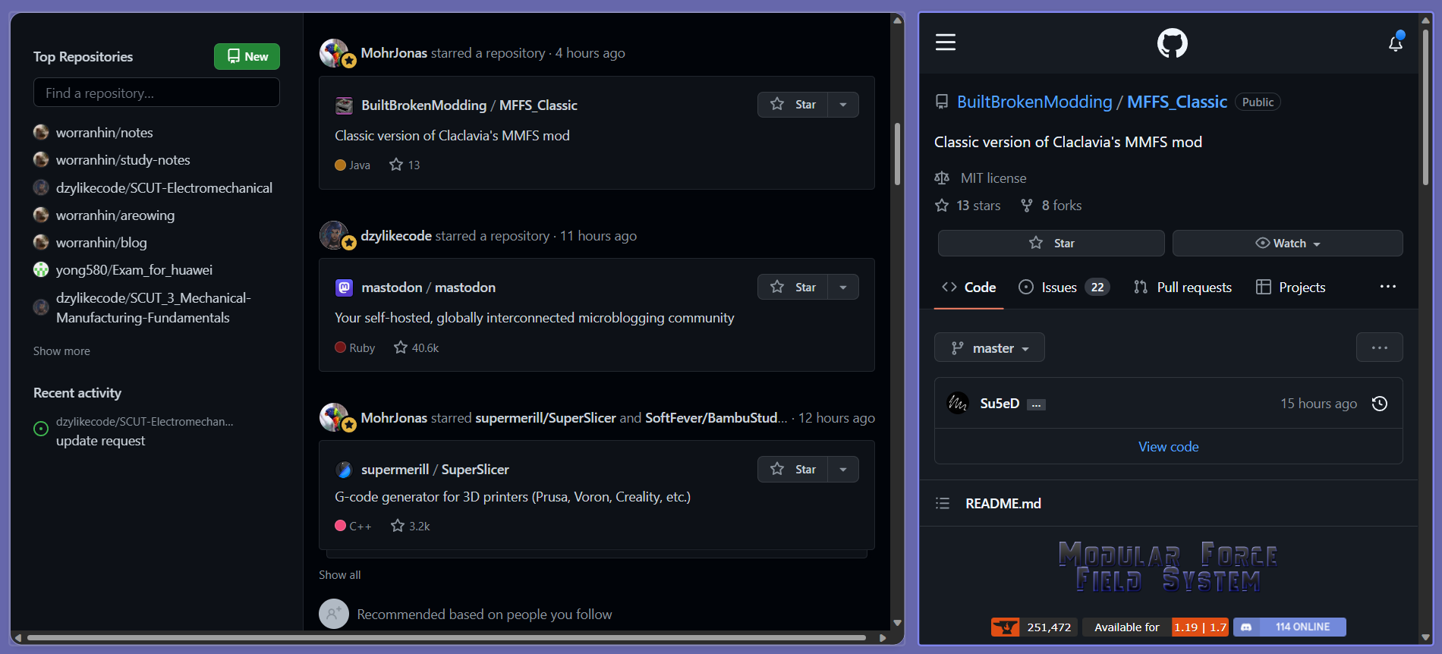Click the update request open issue icon
The height and width of the screenshot is (654, 1442).
point(41,429)
